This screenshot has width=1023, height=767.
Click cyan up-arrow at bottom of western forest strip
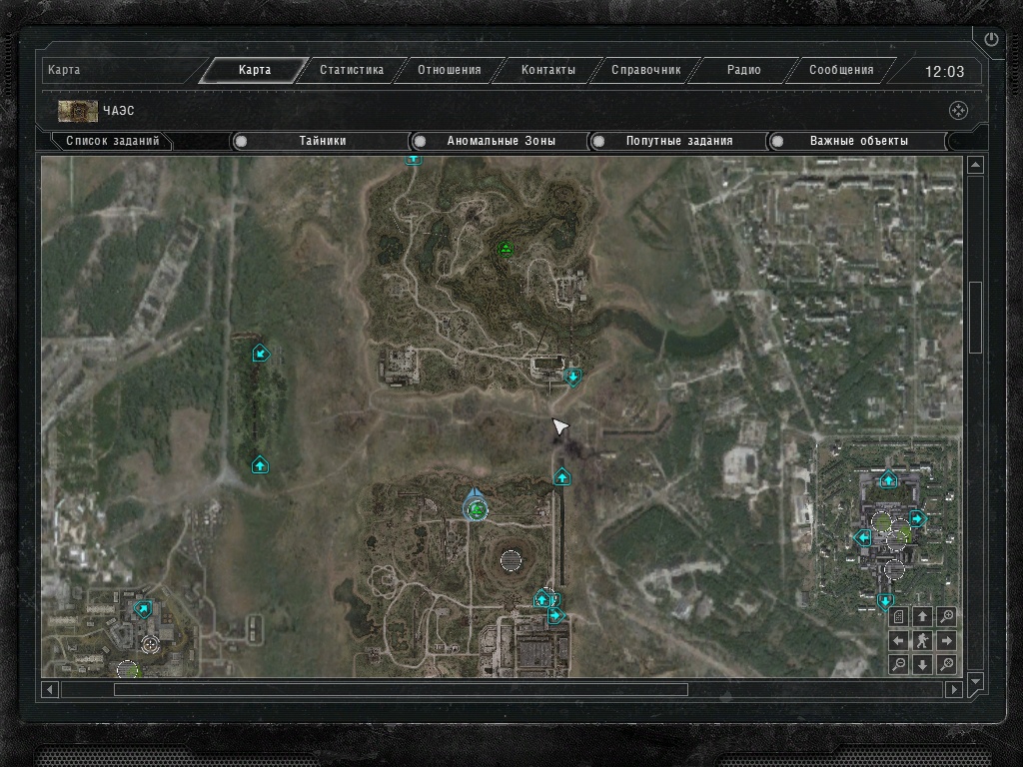261,465
